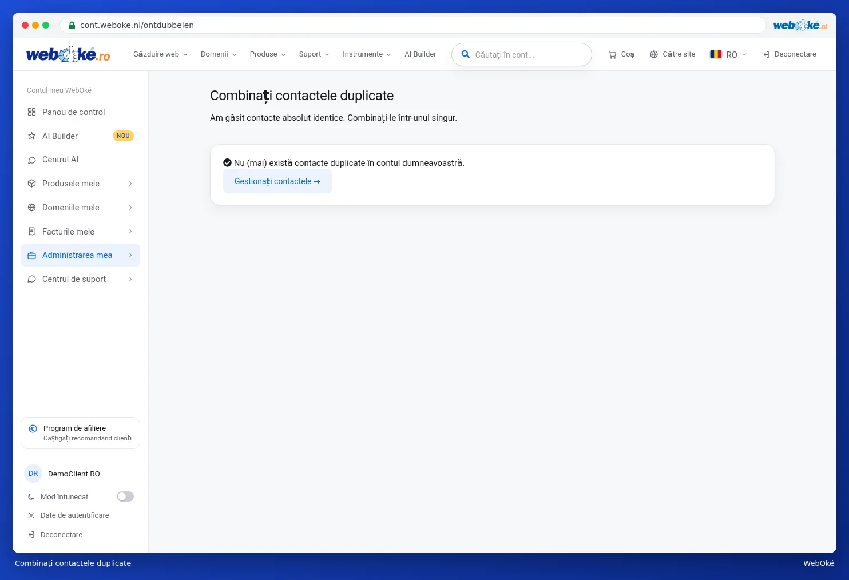Click the WebOké.ro logo in header
This screenshot has height=580, width=849.
[68, 54]
